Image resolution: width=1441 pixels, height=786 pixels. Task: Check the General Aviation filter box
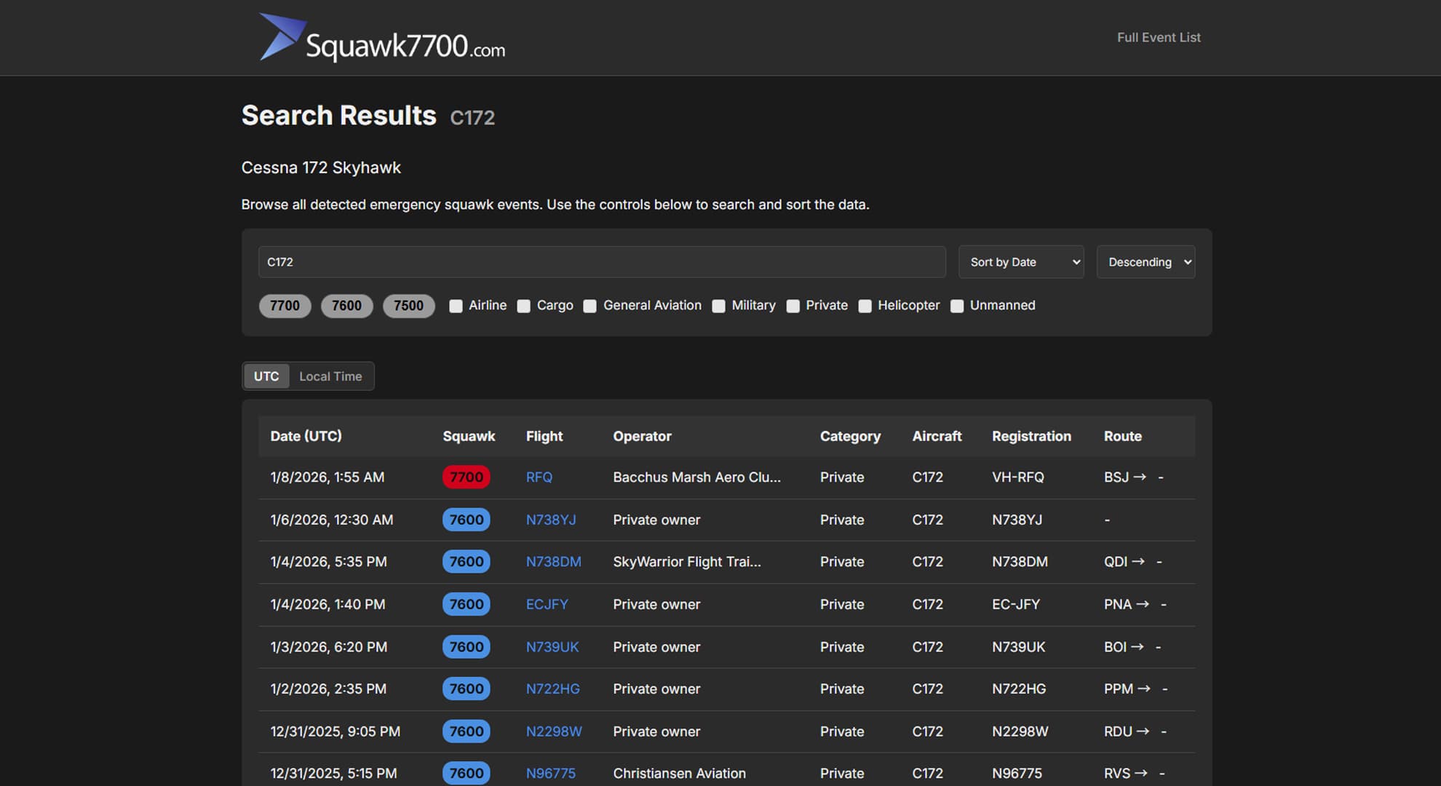590,306
